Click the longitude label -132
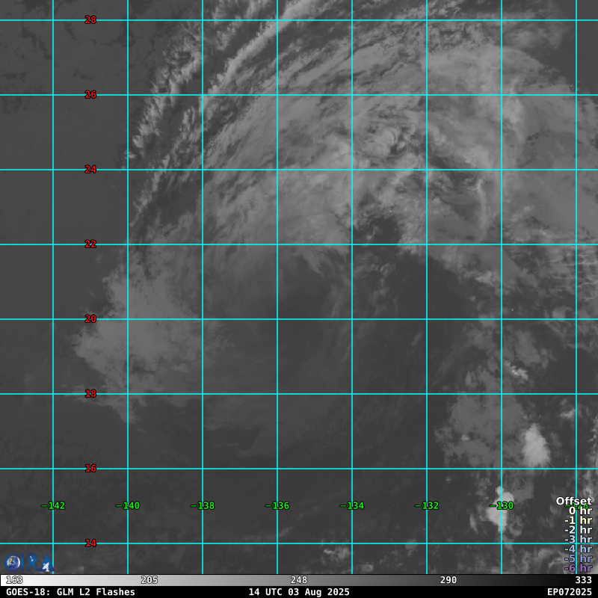598x598 pixels. coord(427,506)
